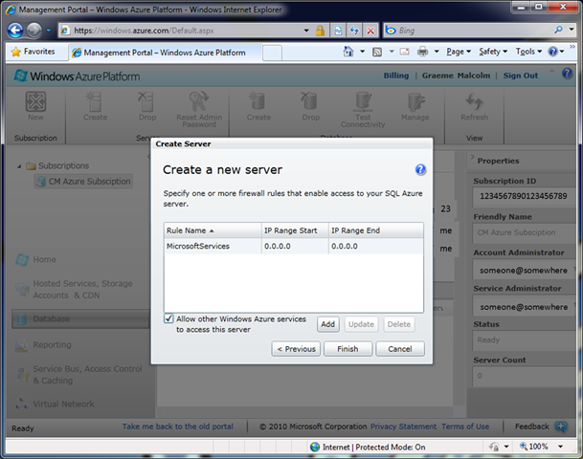Click the Create Database ribbon icon
583x459 pixels.
[258, 101]
